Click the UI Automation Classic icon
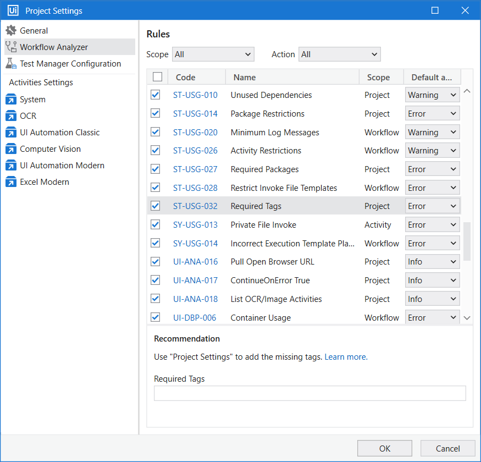 [x=11, y=133]
